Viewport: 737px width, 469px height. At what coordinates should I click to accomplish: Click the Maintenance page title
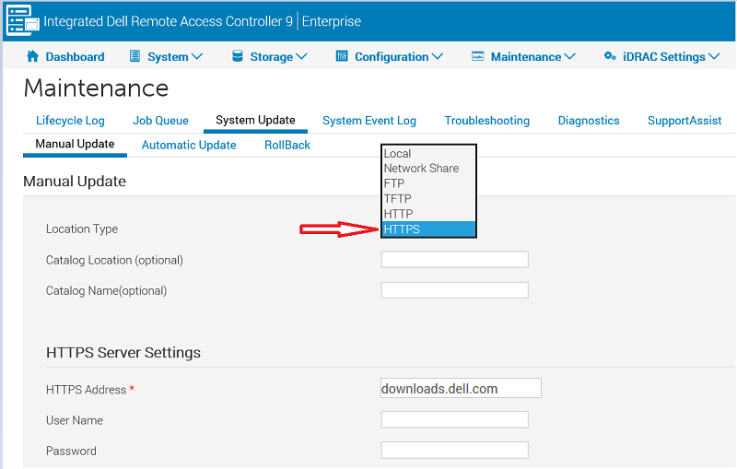pyautogui.click(x=96, y=88)
